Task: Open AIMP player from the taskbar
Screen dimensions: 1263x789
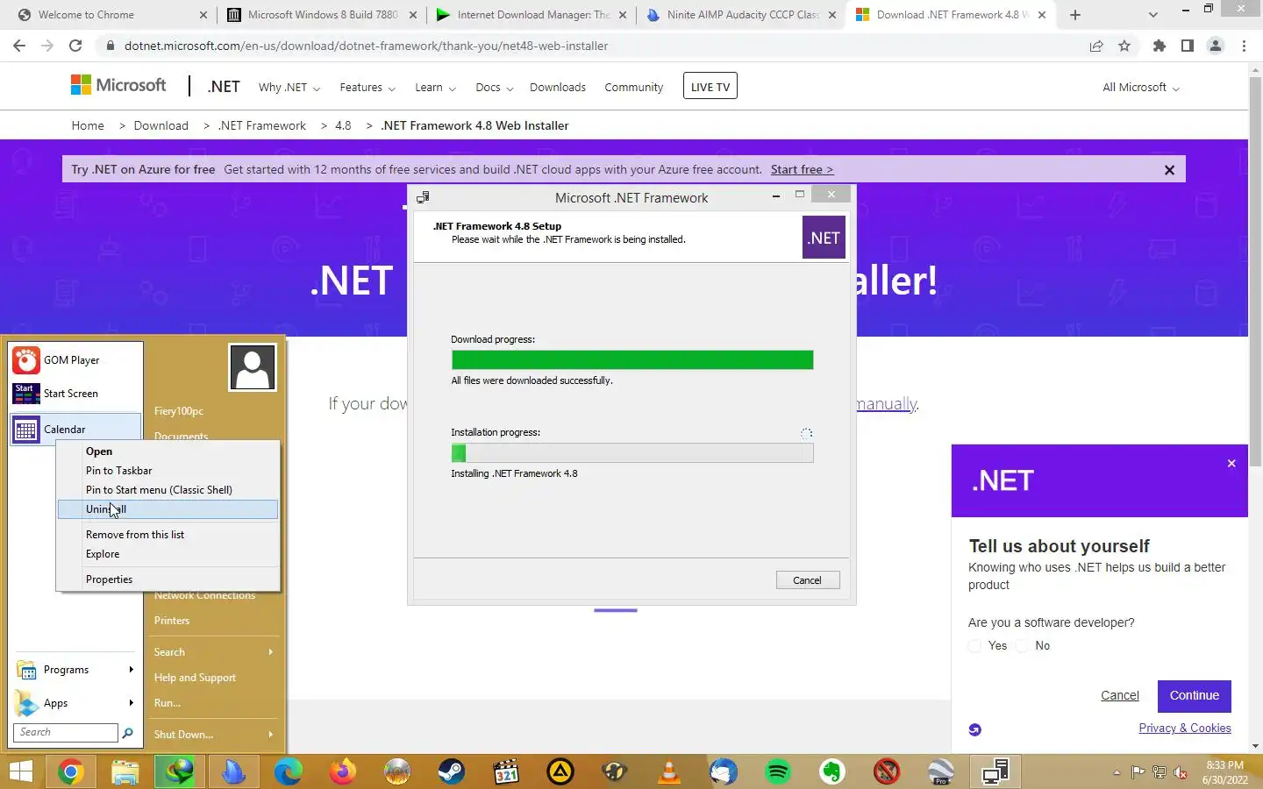Action: [560, 772]
